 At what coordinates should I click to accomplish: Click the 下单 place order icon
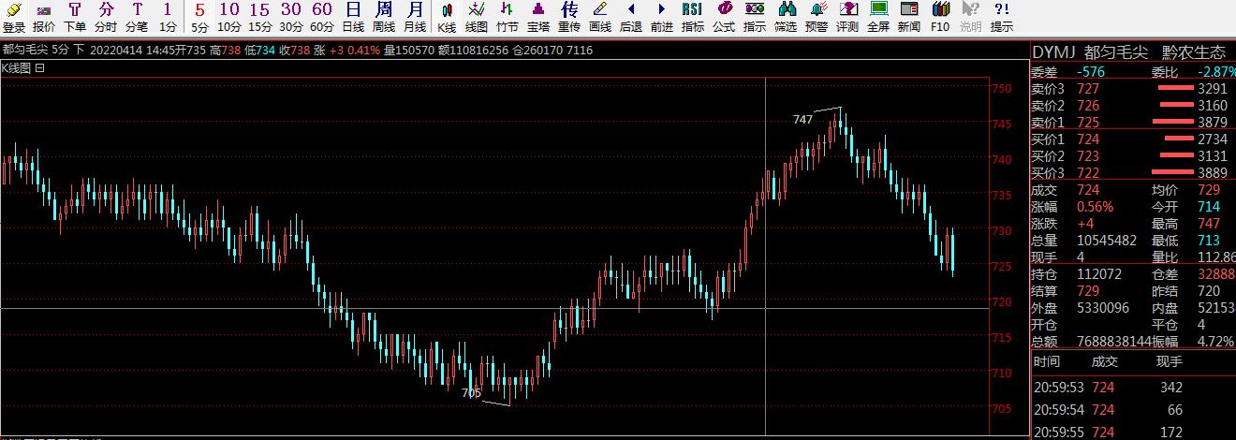point(75,17)
